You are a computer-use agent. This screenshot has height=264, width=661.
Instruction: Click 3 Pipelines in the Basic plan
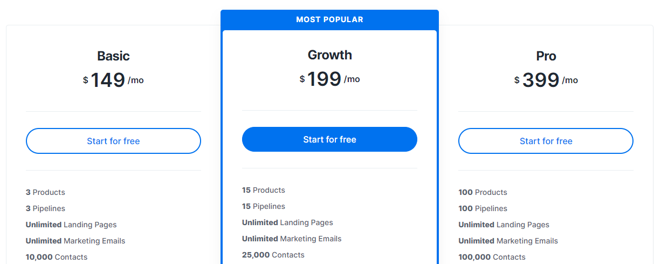45,208
